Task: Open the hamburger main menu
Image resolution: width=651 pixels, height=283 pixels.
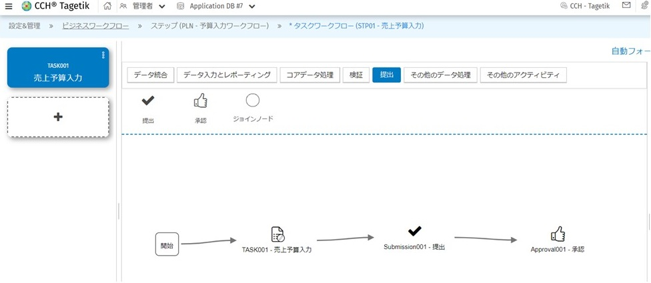Action: coord(9,6)
